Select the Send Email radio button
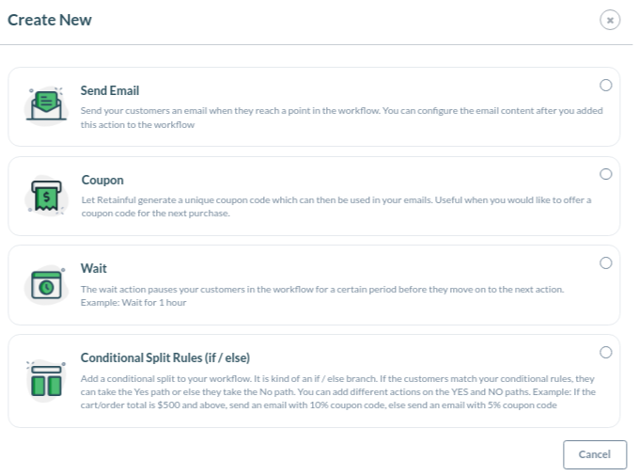The image size is (639, 476). pos(605,85)
